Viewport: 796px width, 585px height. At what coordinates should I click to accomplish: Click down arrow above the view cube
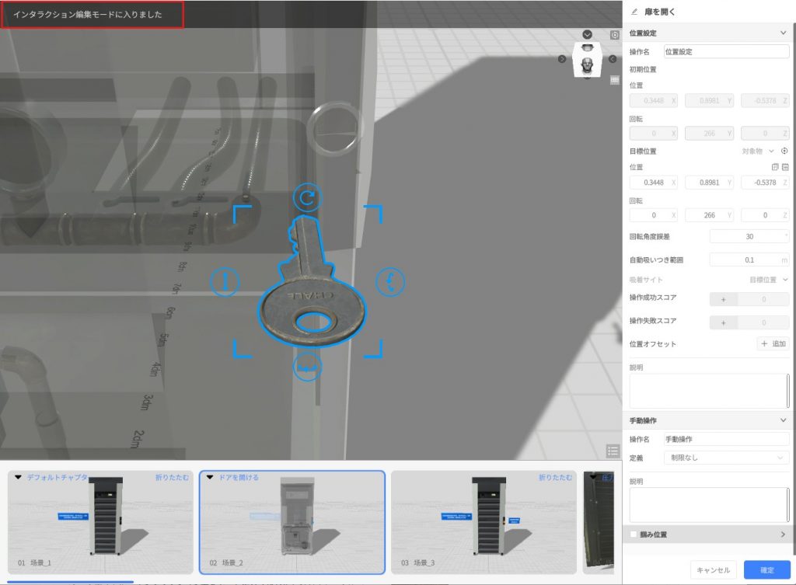tap(588, 35)
